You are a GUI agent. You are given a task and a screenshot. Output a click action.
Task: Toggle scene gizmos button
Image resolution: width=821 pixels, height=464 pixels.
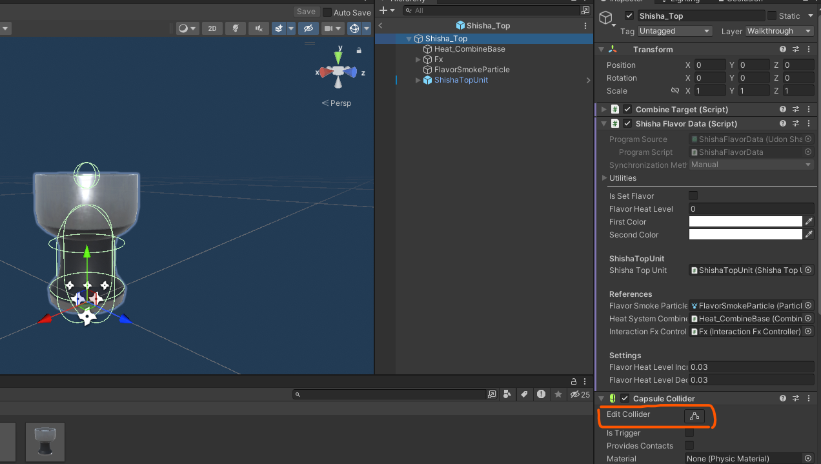pyautogui.click(x=354, y=28)
